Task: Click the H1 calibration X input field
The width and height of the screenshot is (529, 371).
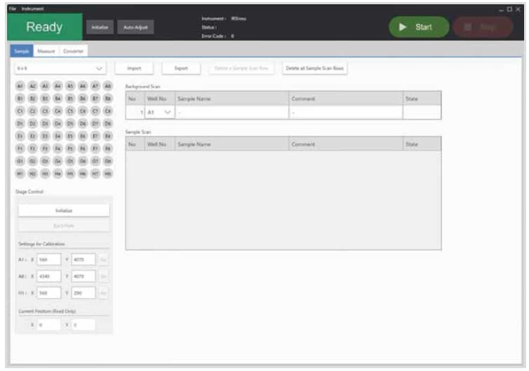Action: (x=49, y=293)
